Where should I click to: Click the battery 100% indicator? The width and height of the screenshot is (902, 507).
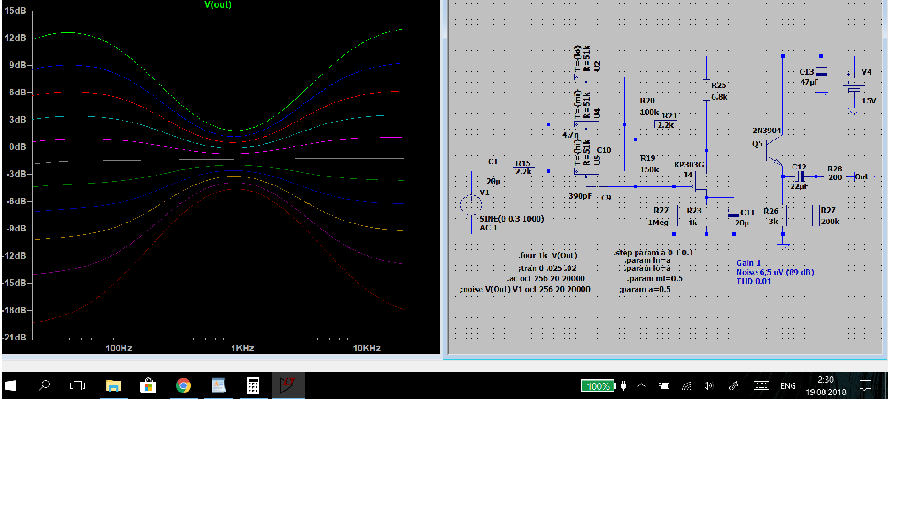click(x=598, y=386)
